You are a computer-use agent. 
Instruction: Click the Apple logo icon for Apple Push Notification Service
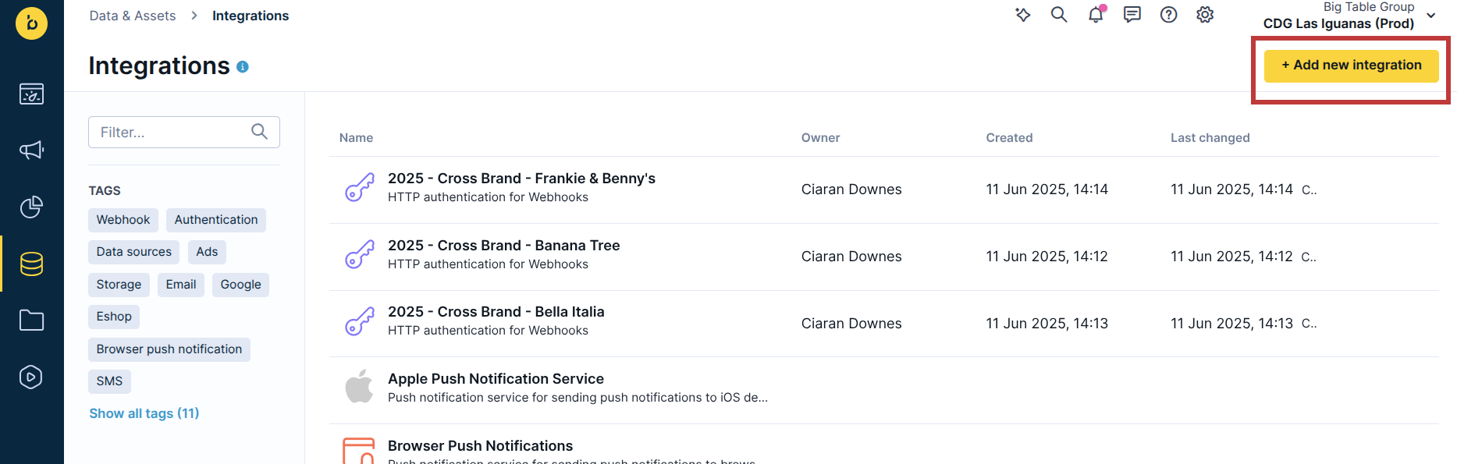(359, 387)
